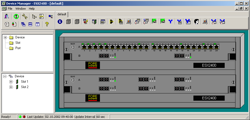250x120 pixels.
Task: Click the clock document icon
Action: [7, 24]
